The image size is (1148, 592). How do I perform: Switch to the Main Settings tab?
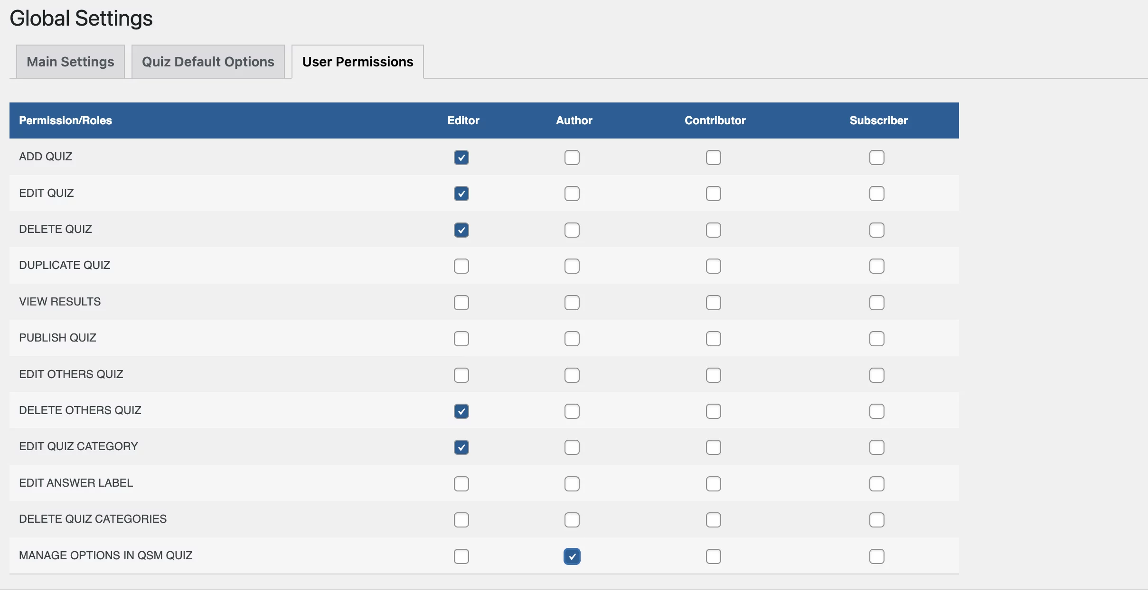pyautogui.click(x=70, y=62)
